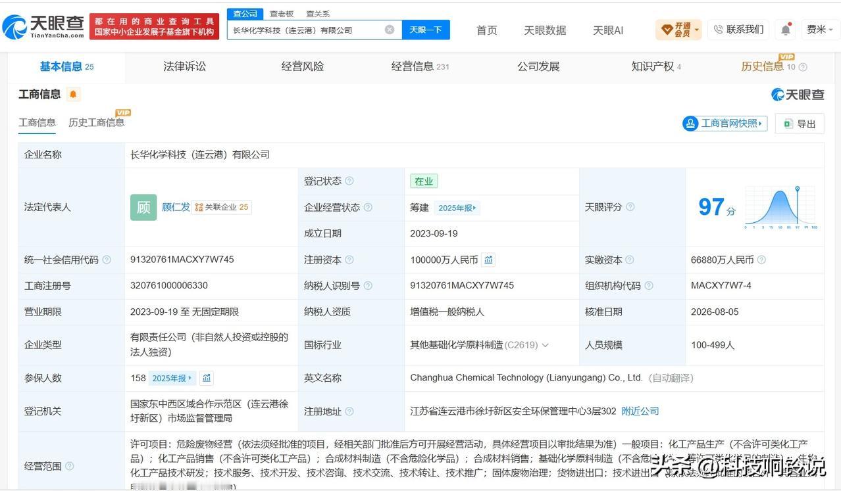The image size is (841, 491).
Task: Switch to the 经营风险 tab
Action: point(302,66)
